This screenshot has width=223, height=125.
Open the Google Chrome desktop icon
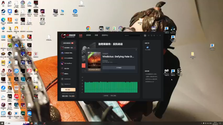(88, 29)
